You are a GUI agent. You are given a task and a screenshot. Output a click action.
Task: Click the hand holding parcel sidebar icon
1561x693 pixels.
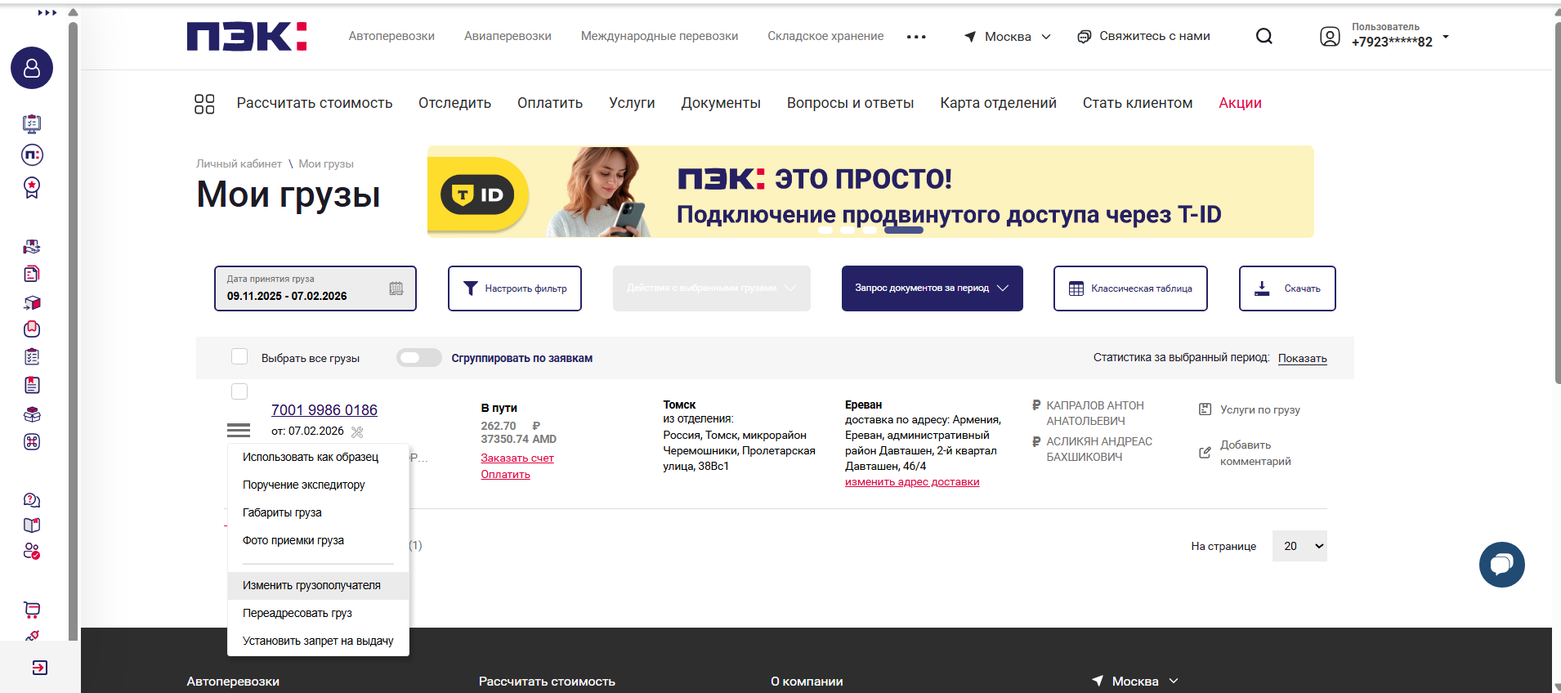32,247
